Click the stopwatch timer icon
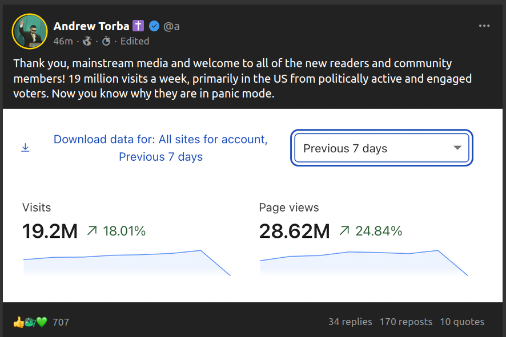This screenshot has height=337, width=506. [106, 41]
